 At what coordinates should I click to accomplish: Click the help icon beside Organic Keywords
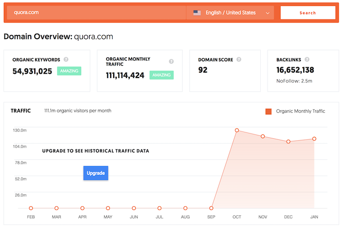point(66,59)
